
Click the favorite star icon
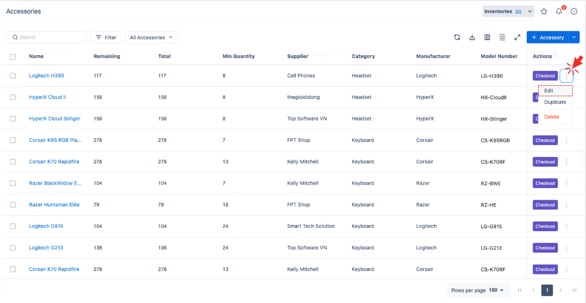click(x=544, y=11)
